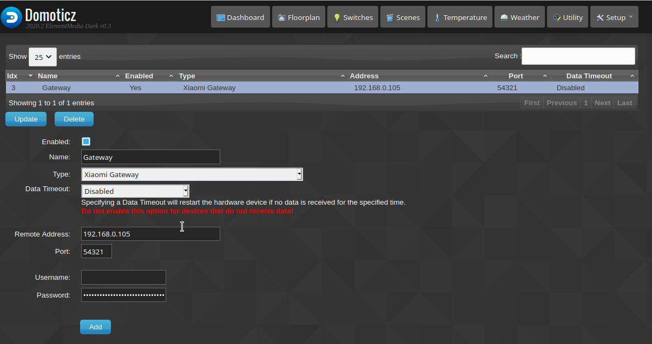Click the Disabled cell in table row

tap(570, 87)
